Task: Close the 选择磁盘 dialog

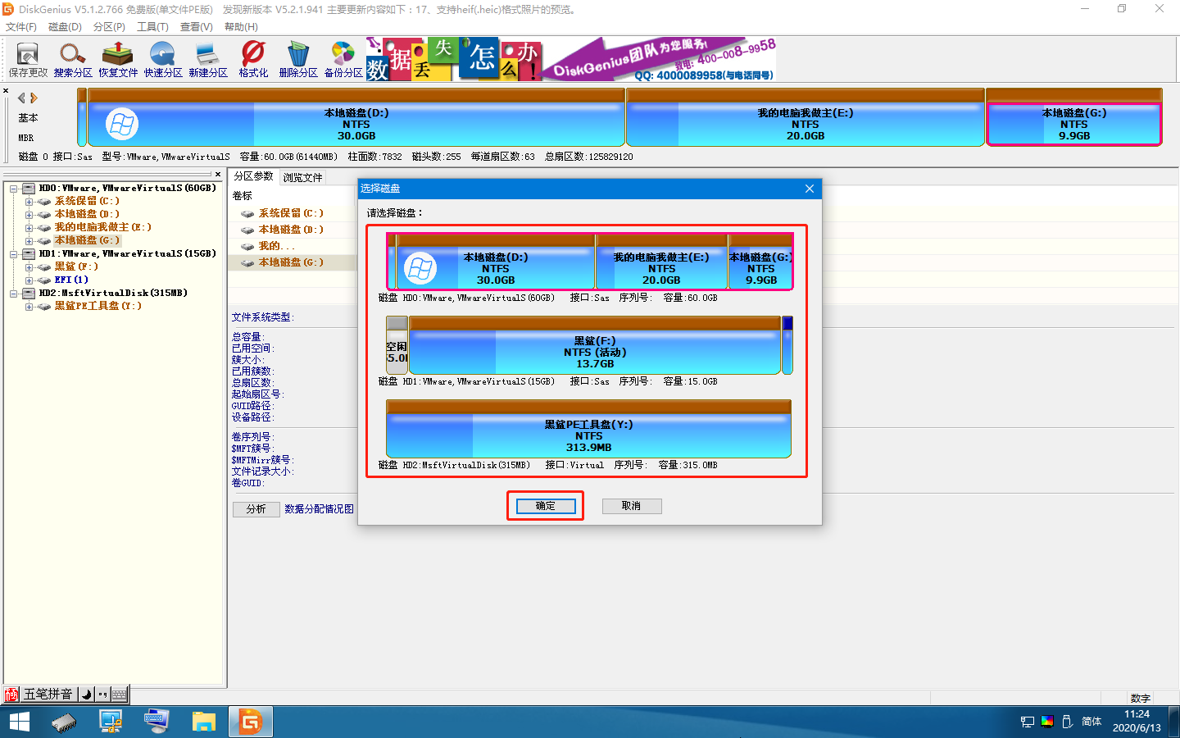Action: [810, 189]
